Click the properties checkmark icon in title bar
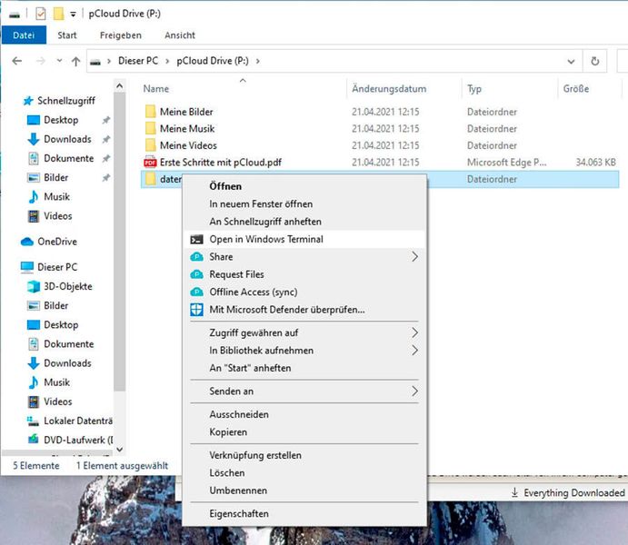The height and width of the screenshot is (545, 628). point(41,14)
